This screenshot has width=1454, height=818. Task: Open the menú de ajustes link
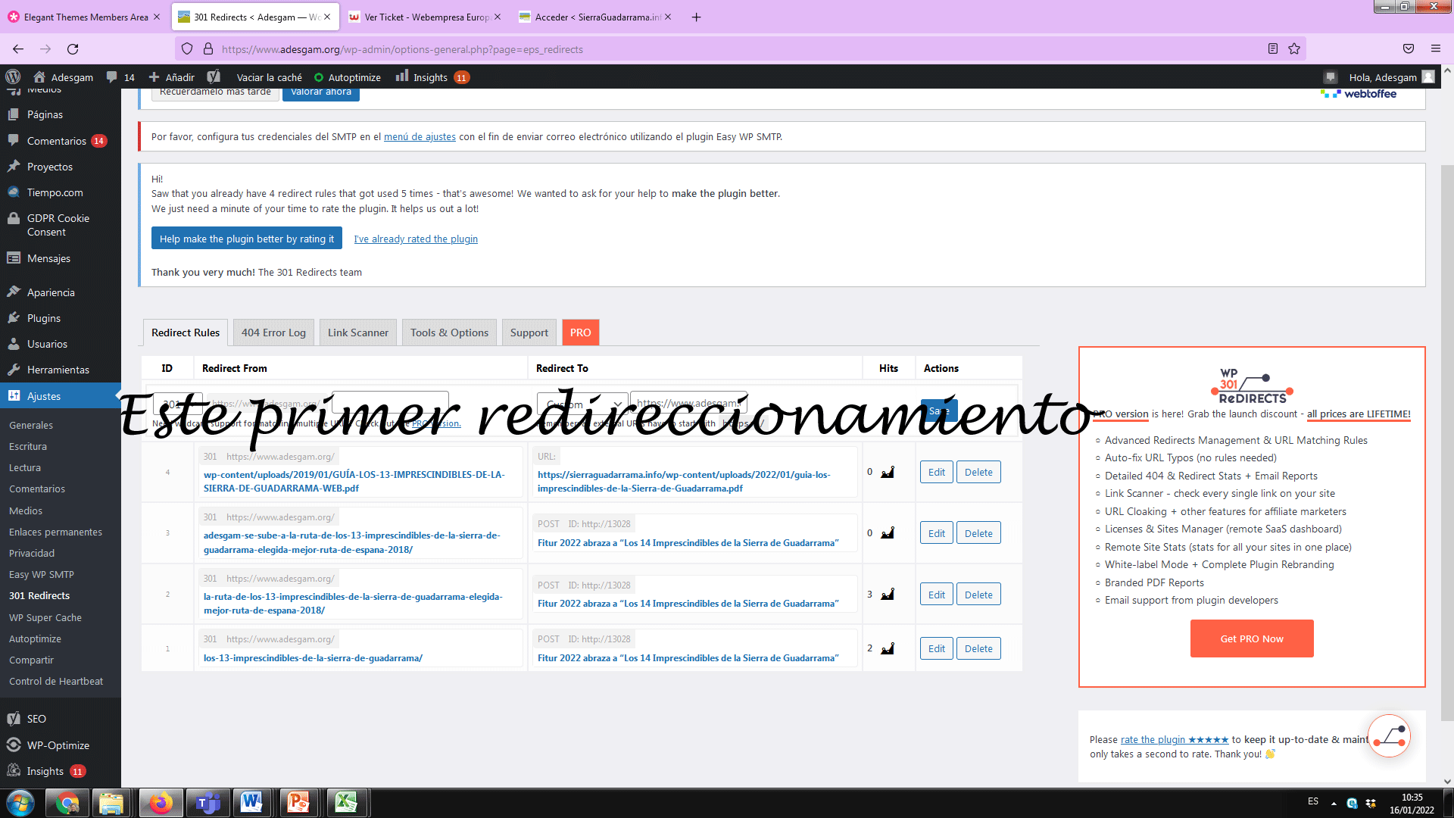coord(420,137)
